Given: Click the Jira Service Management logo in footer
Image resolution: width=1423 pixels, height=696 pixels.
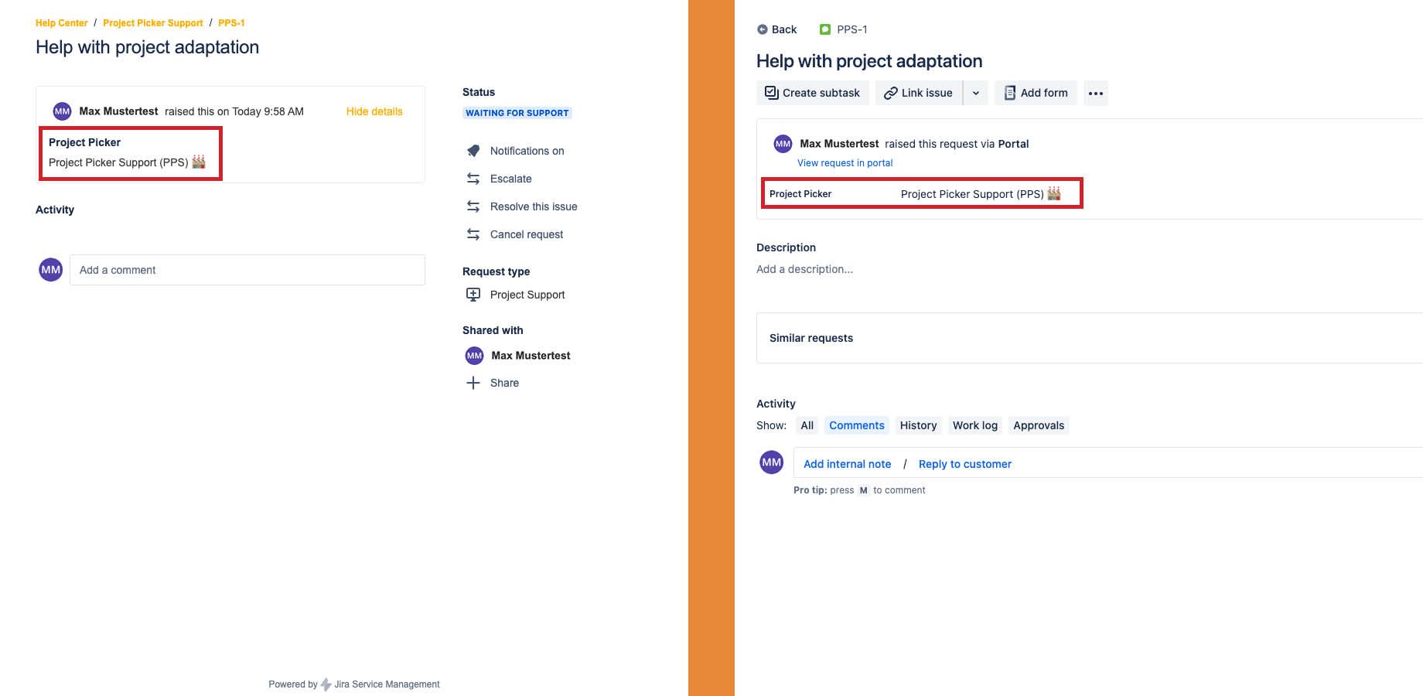Looking at the screenshot, I should 326,684.
